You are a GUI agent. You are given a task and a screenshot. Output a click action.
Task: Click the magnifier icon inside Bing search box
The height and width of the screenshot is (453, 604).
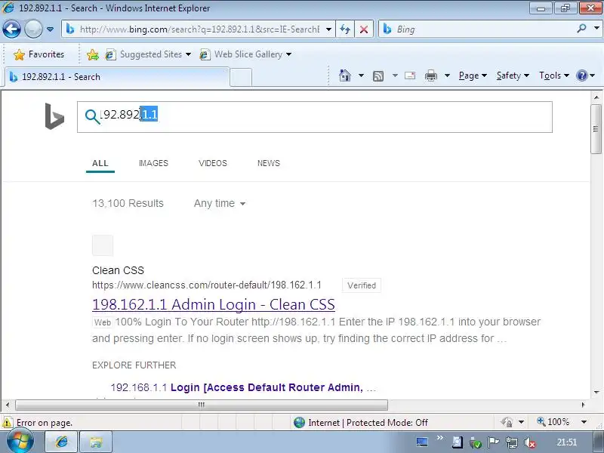click(x=92, y=116)
